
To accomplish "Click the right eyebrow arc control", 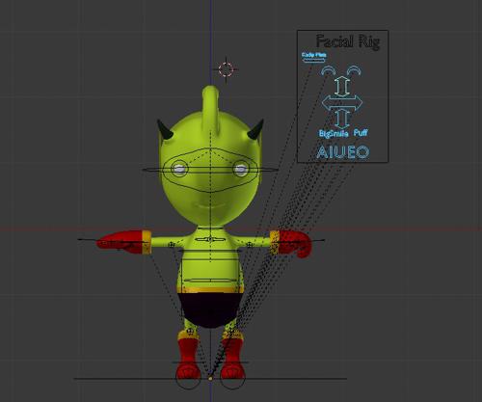I will [x=354, y=70].
